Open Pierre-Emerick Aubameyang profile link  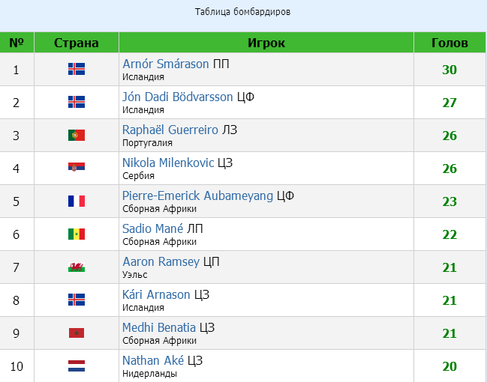198,195
